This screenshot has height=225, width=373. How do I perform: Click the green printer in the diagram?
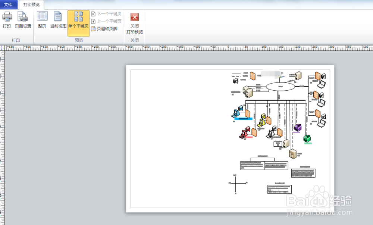click(307, 138)
